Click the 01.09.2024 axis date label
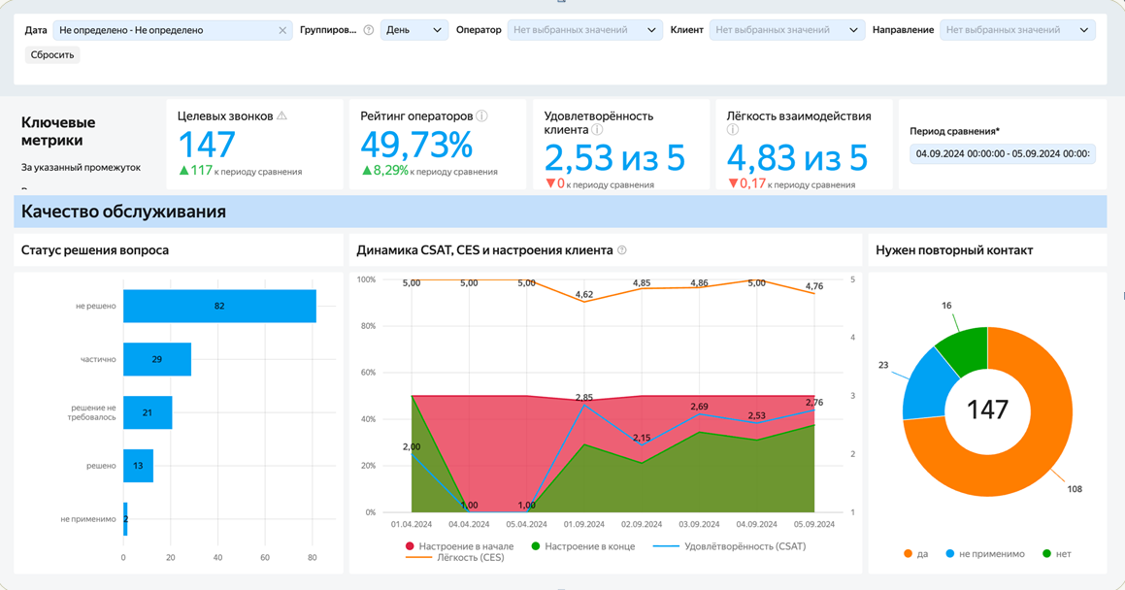Viewport: 1125px width, 590px height. coord(584,524)
